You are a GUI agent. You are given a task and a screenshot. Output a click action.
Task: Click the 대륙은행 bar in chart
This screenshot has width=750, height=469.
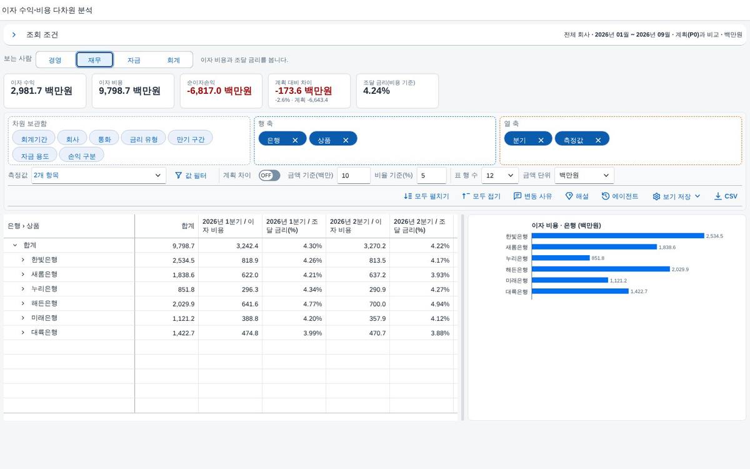coord(580,291)
